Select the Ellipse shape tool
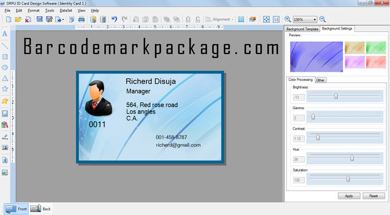The height and width of the screenshot is (215, 390). pyautogui.click(x=4, y=67)
